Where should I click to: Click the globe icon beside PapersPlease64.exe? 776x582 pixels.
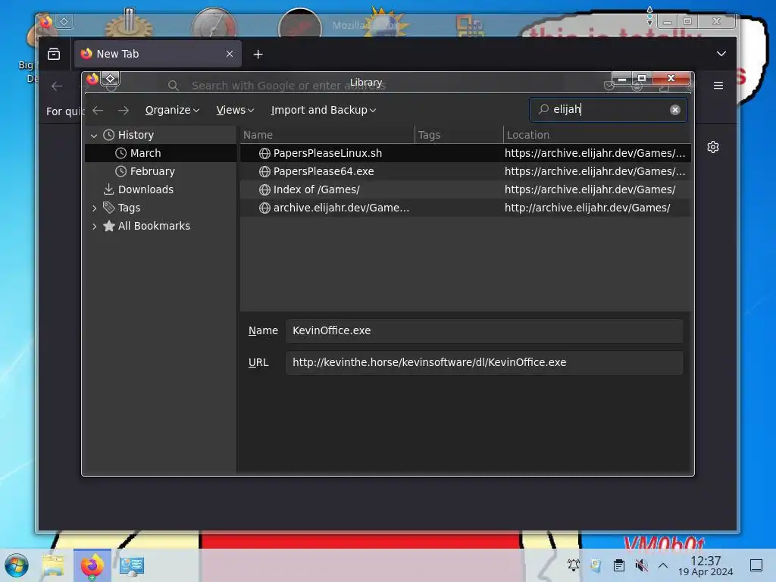click(x=264, y=171)
